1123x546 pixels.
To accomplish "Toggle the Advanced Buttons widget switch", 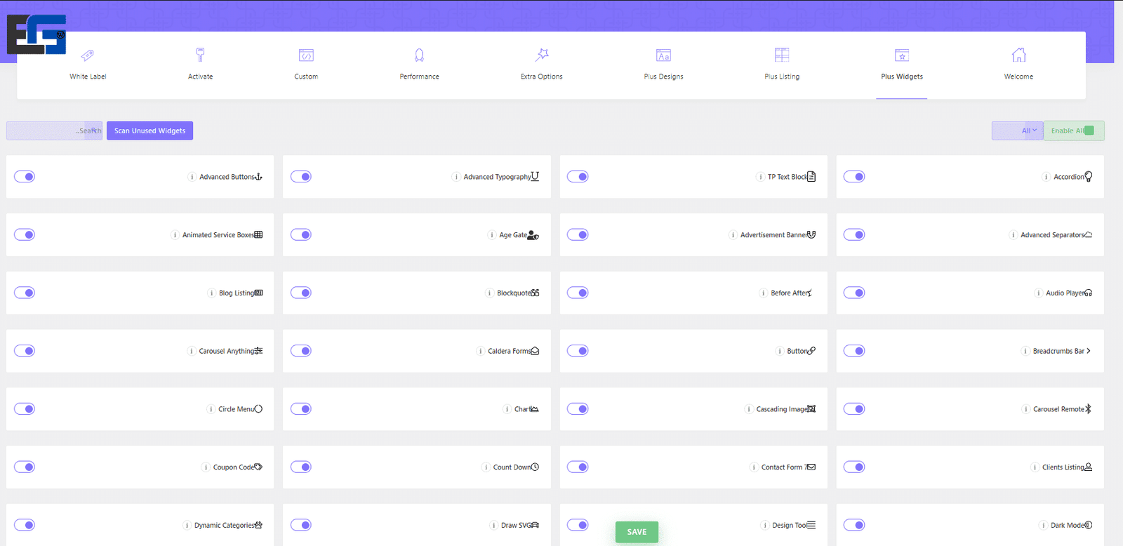I will (x=25, y=177).
